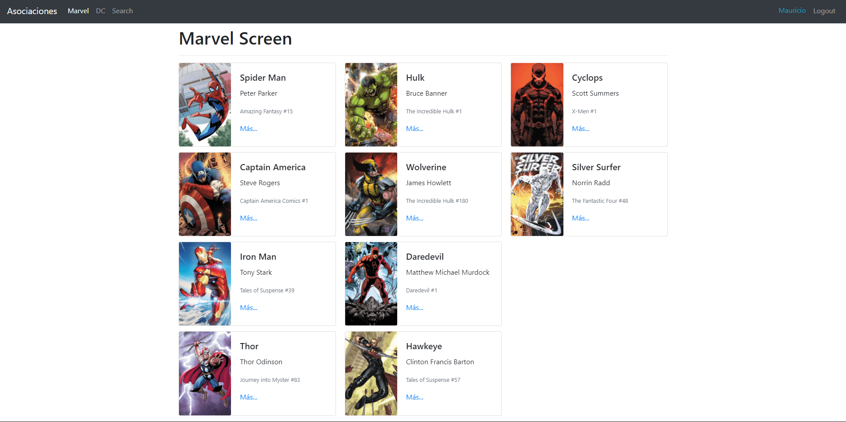
Task: Click the name Norrin Radd
Action: pyautogui.click(x=591, y=183)
